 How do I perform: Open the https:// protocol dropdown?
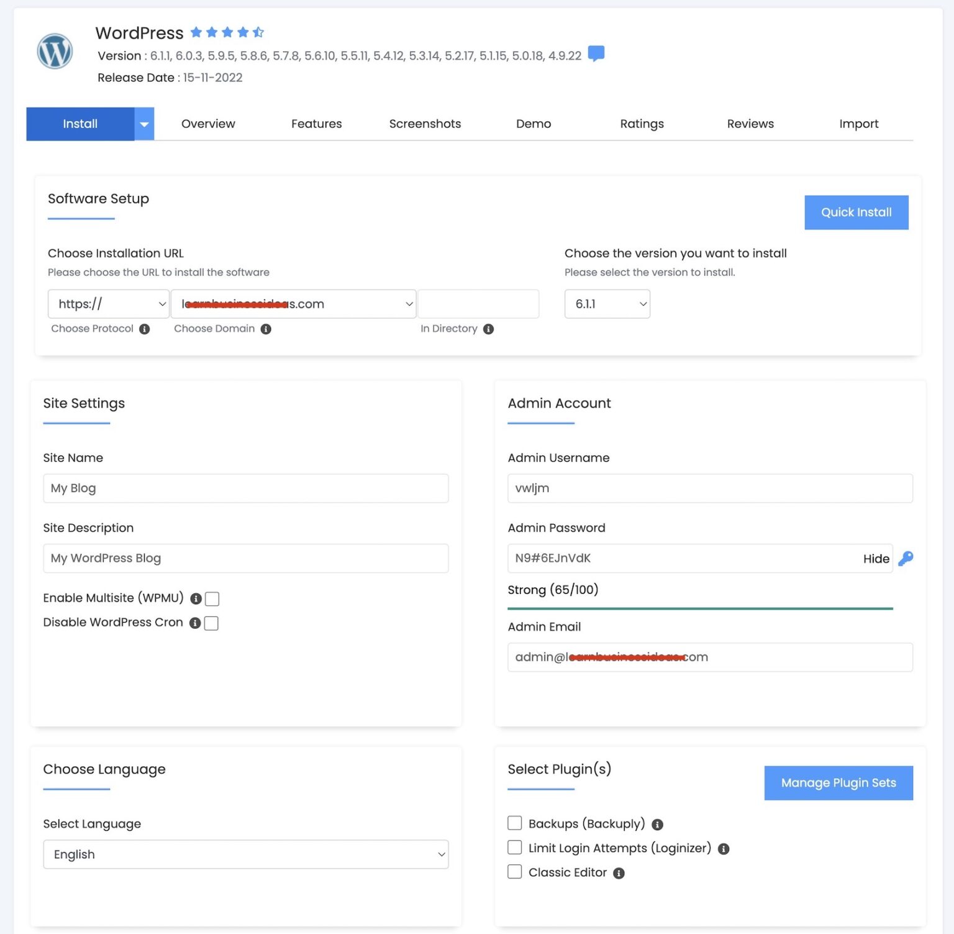[x=108, y=304]
